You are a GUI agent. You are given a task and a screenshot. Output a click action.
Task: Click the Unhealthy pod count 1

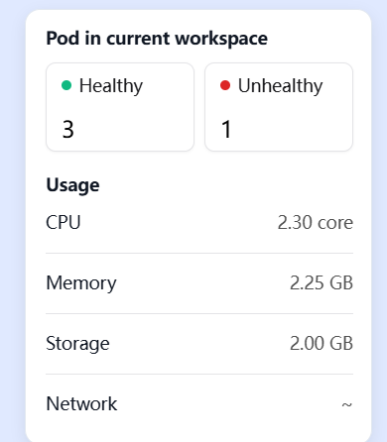tap(226, 129)
